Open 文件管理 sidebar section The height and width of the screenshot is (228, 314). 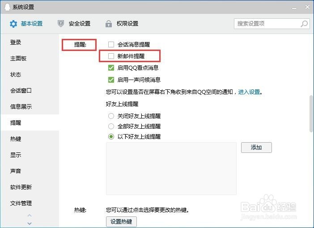click(x=30, y=203)
